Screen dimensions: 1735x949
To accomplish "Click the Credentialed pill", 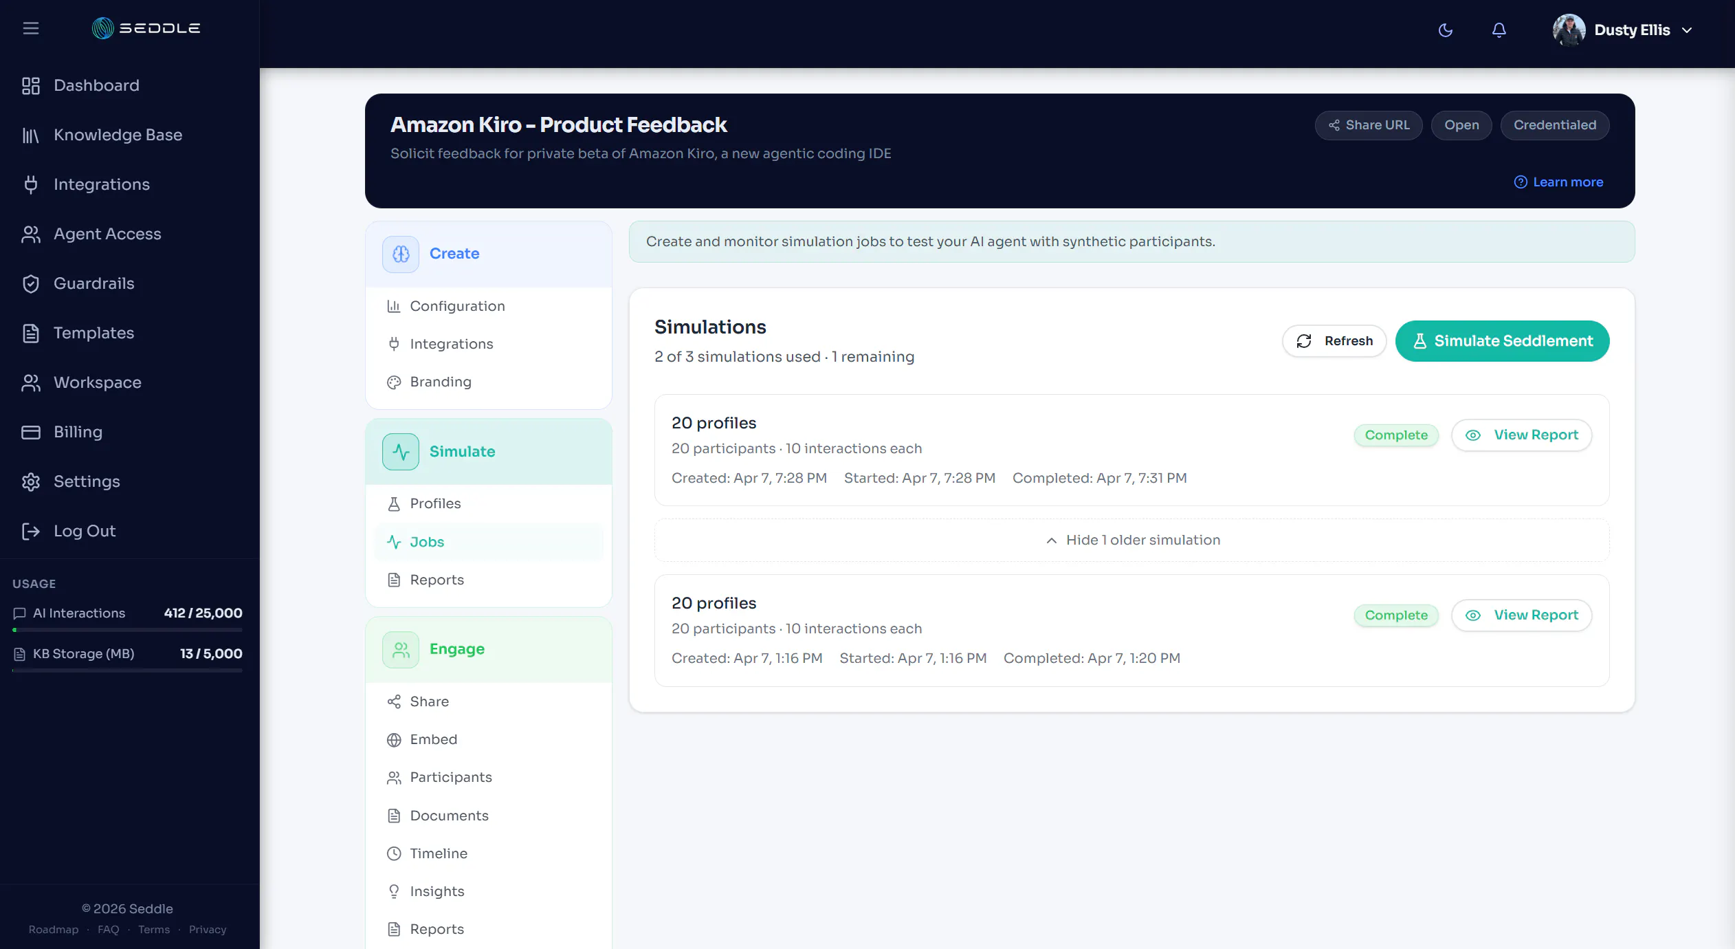I will [1555, 125].
